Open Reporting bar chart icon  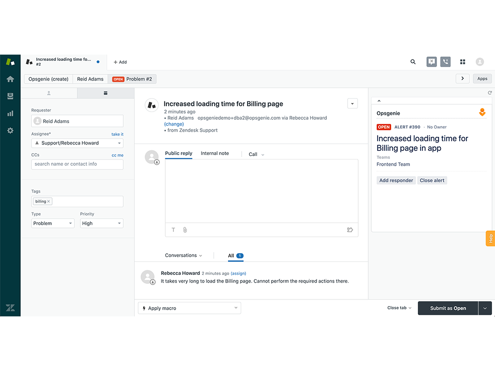(10, 114)
